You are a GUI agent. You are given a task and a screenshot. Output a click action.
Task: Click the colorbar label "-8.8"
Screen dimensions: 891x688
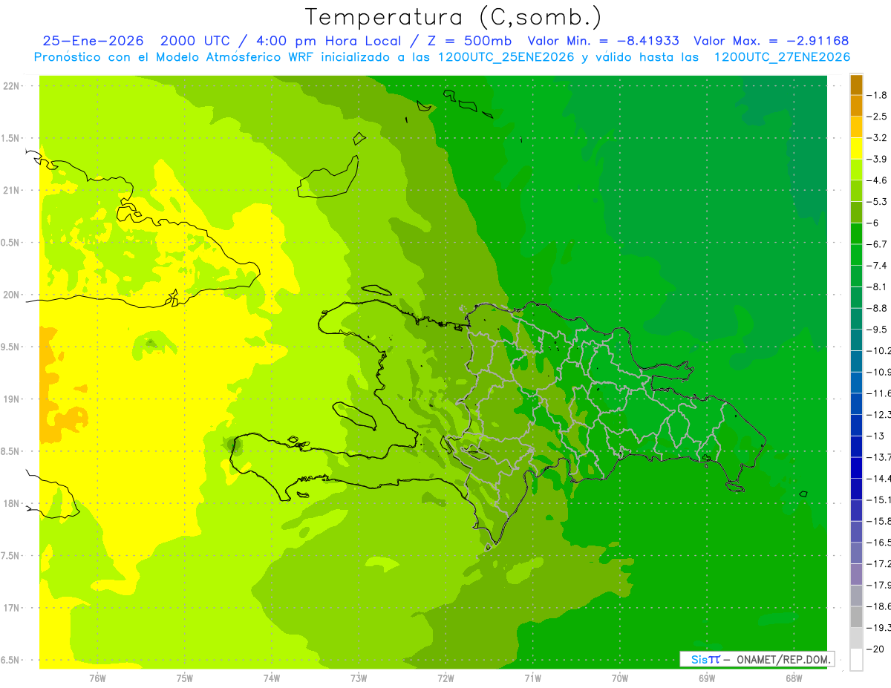coord(877,308)
